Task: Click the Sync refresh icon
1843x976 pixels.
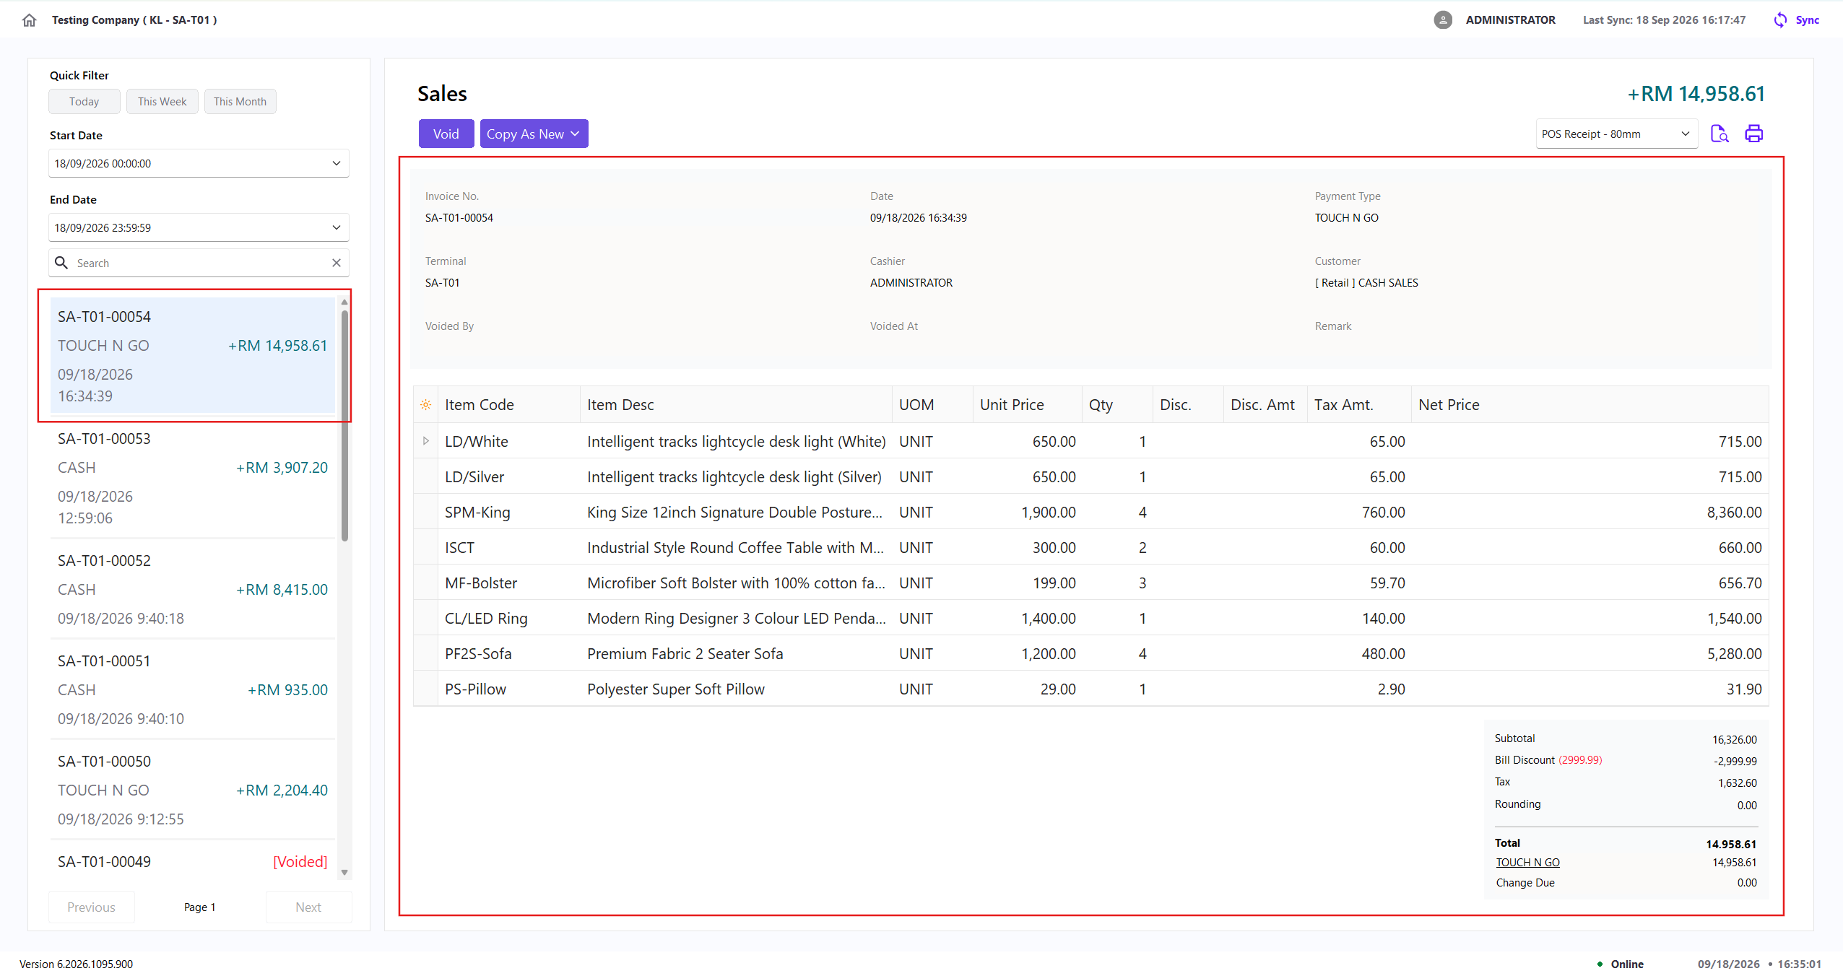Action: tap(1780, 20)
